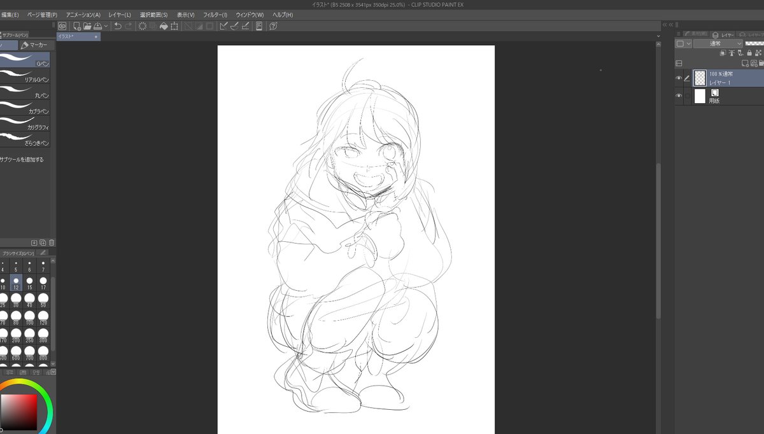This screenshot has width=764, height=434.
Task: Switch to the イラスト canvas tab
Action: pyautogui.click(x=78, y=37)
